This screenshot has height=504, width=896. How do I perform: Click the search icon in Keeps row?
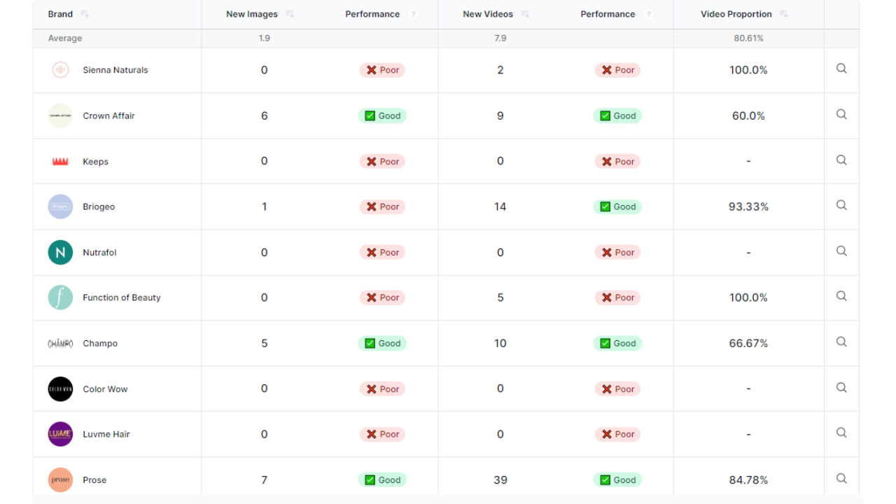click(841, 160)
